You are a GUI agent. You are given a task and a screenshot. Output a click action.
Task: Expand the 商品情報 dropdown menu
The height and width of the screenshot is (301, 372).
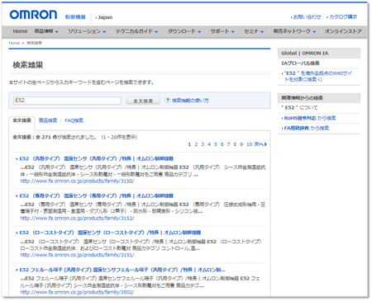click(46, 31)
